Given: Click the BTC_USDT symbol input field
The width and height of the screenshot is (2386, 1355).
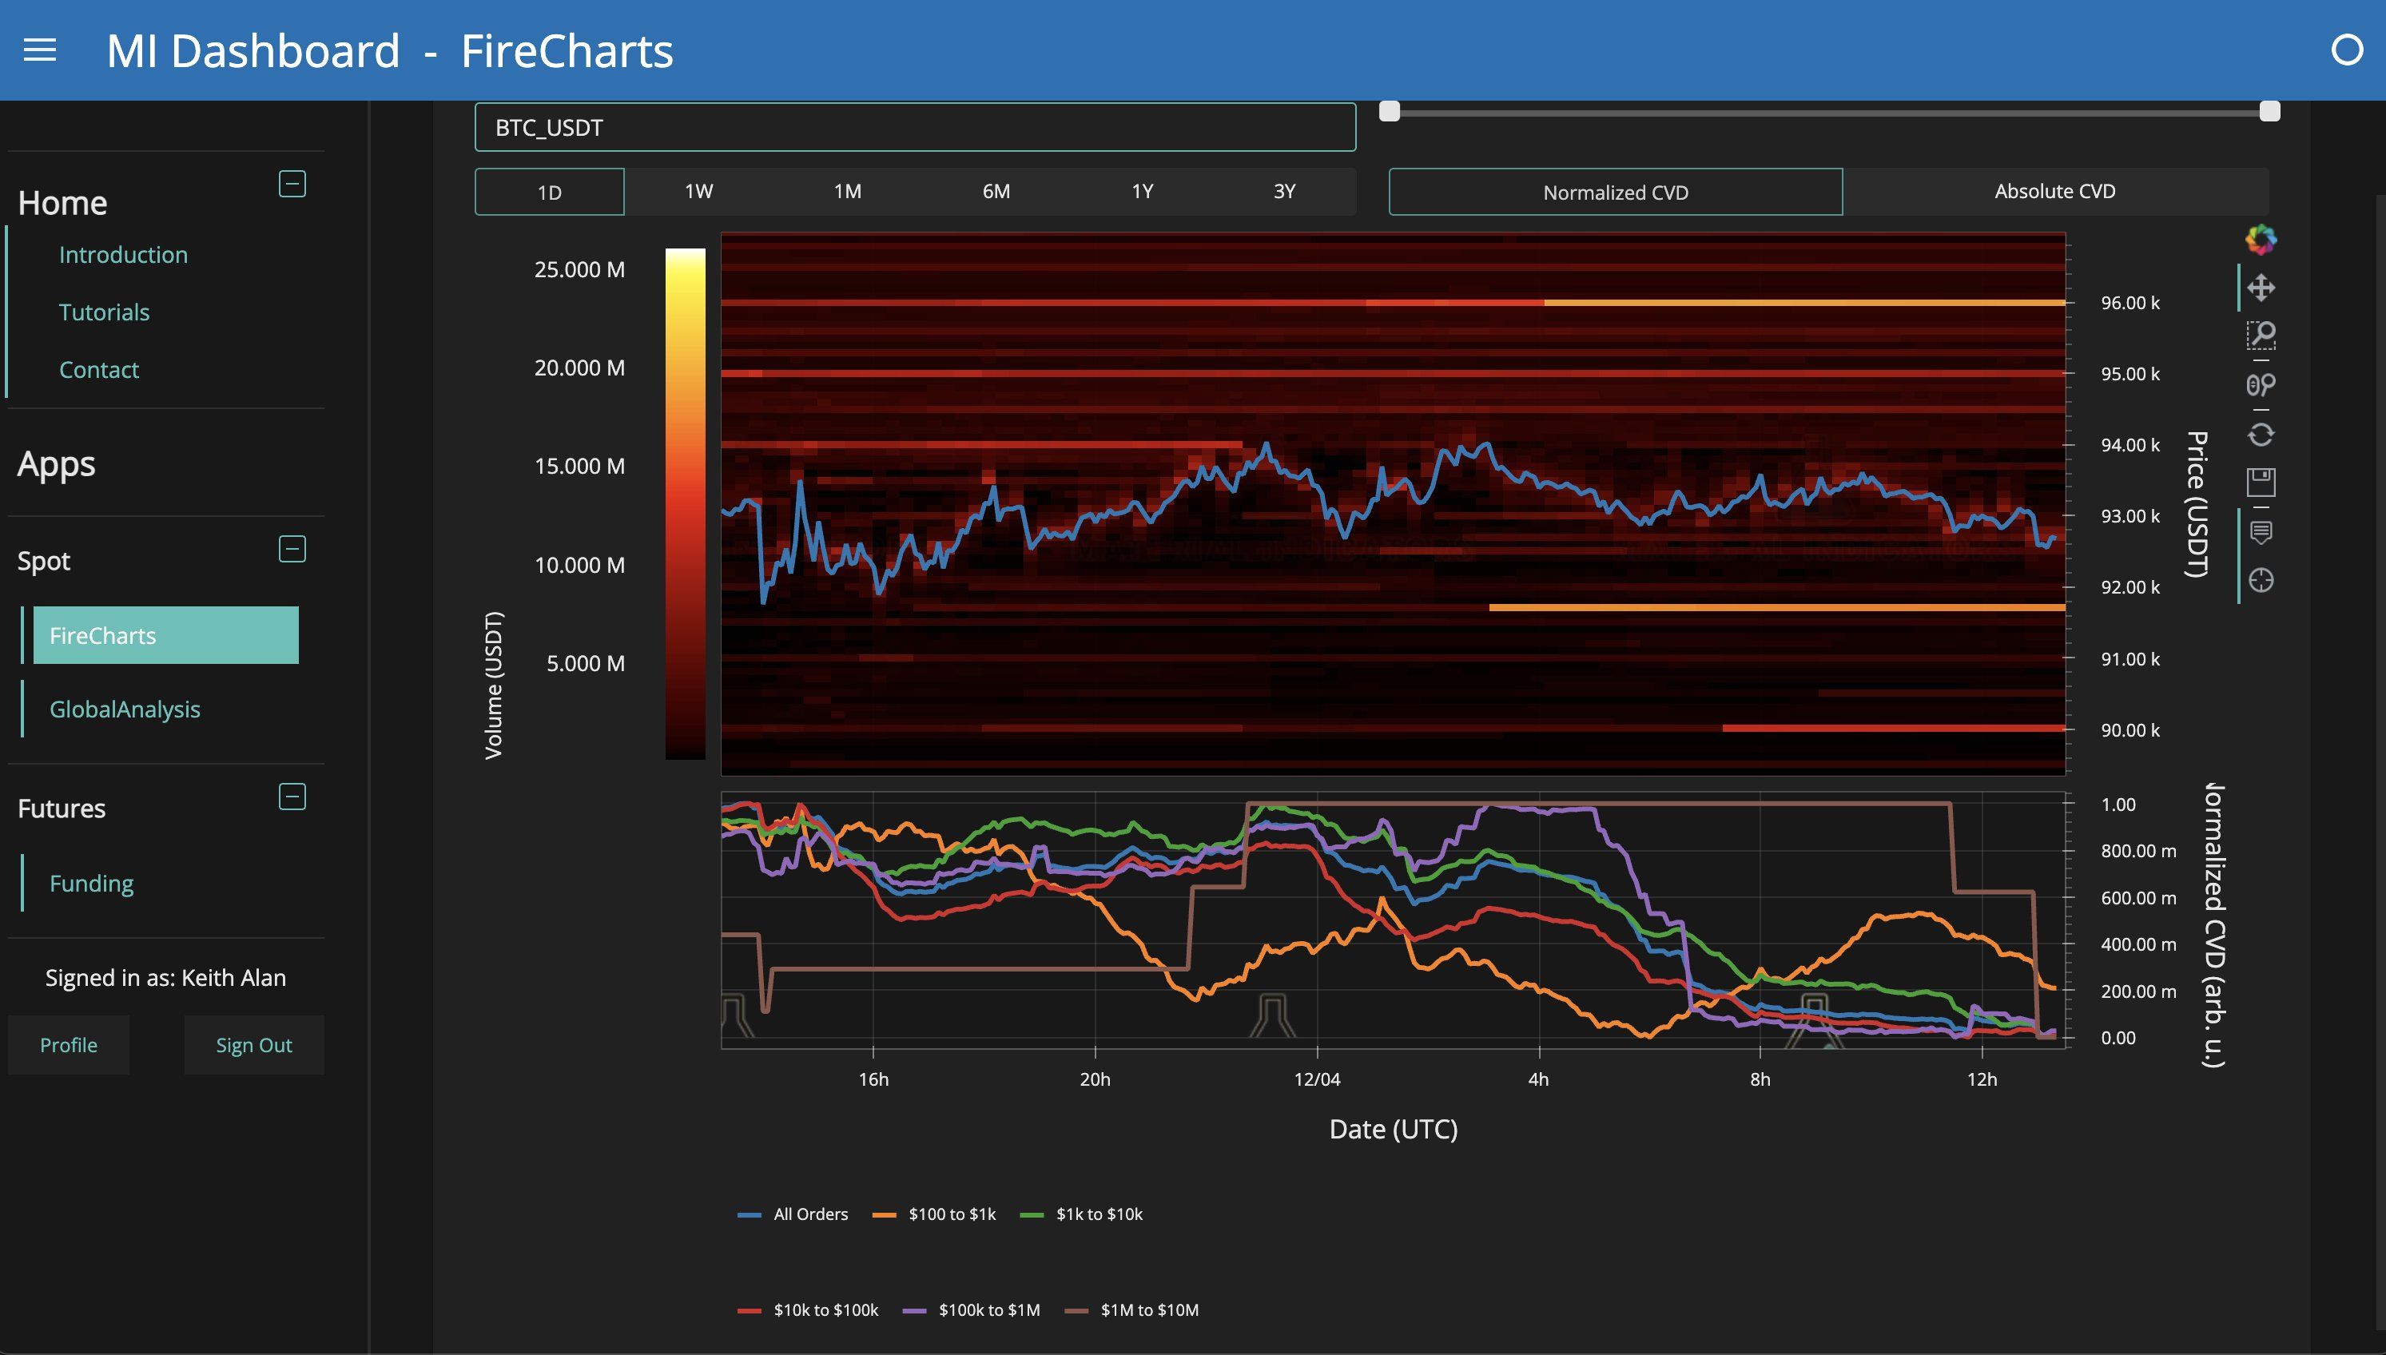Looking at the screenshot, I should point(915,128).
